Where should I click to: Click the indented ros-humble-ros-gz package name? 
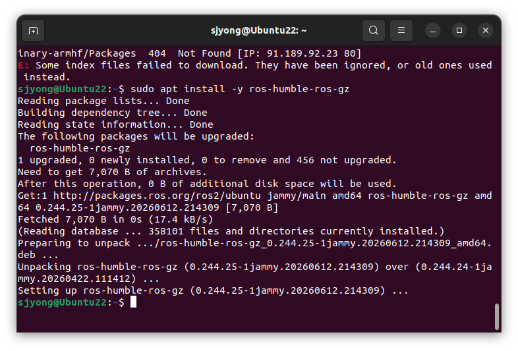80,148
